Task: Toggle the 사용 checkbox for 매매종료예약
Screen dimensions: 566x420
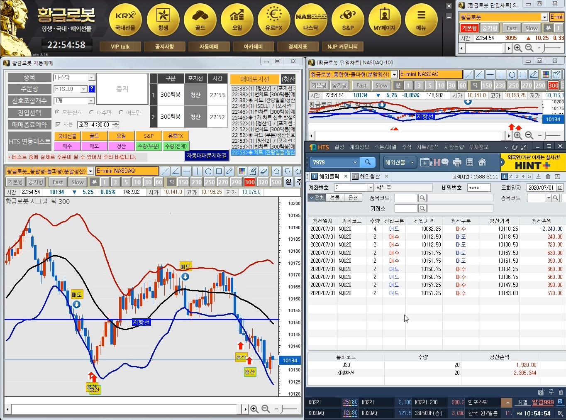Action: (x=58, y=124)
